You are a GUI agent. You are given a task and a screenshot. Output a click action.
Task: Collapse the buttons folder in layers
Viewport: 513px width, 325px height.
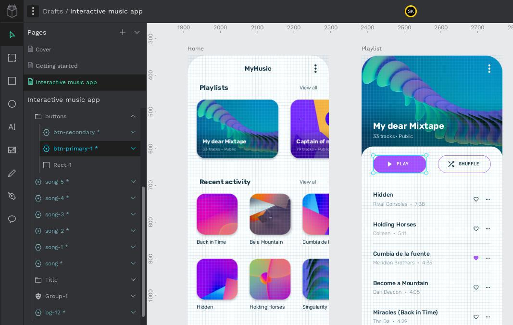133,116
